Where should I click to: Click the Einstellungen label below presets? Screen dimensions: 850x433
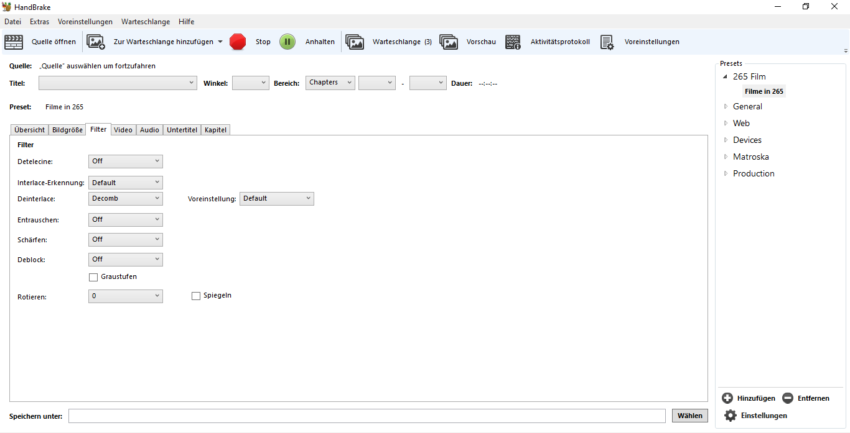(x=764, y=416)
